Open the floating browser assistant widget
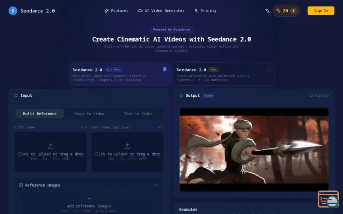Screen dimensions: 343x214 tap(328, 199)
